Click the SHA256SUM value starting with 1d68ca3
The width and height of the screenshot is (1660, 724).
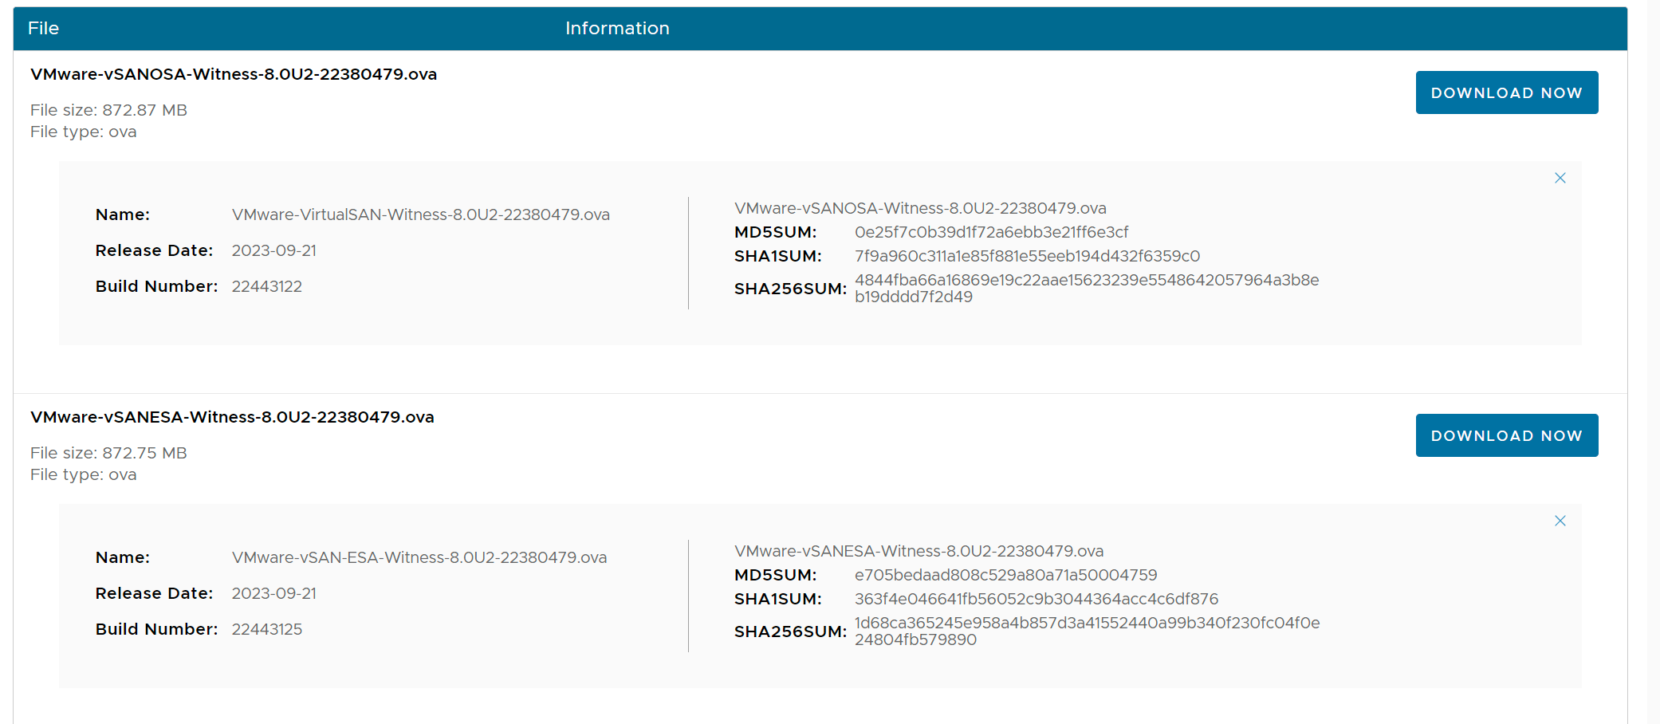coord(1086,631)
